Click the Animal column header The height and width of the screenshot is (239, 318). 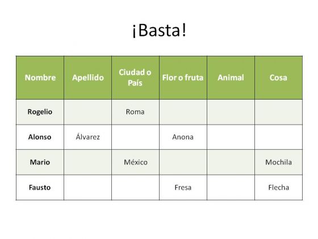(x=231, y=77)
